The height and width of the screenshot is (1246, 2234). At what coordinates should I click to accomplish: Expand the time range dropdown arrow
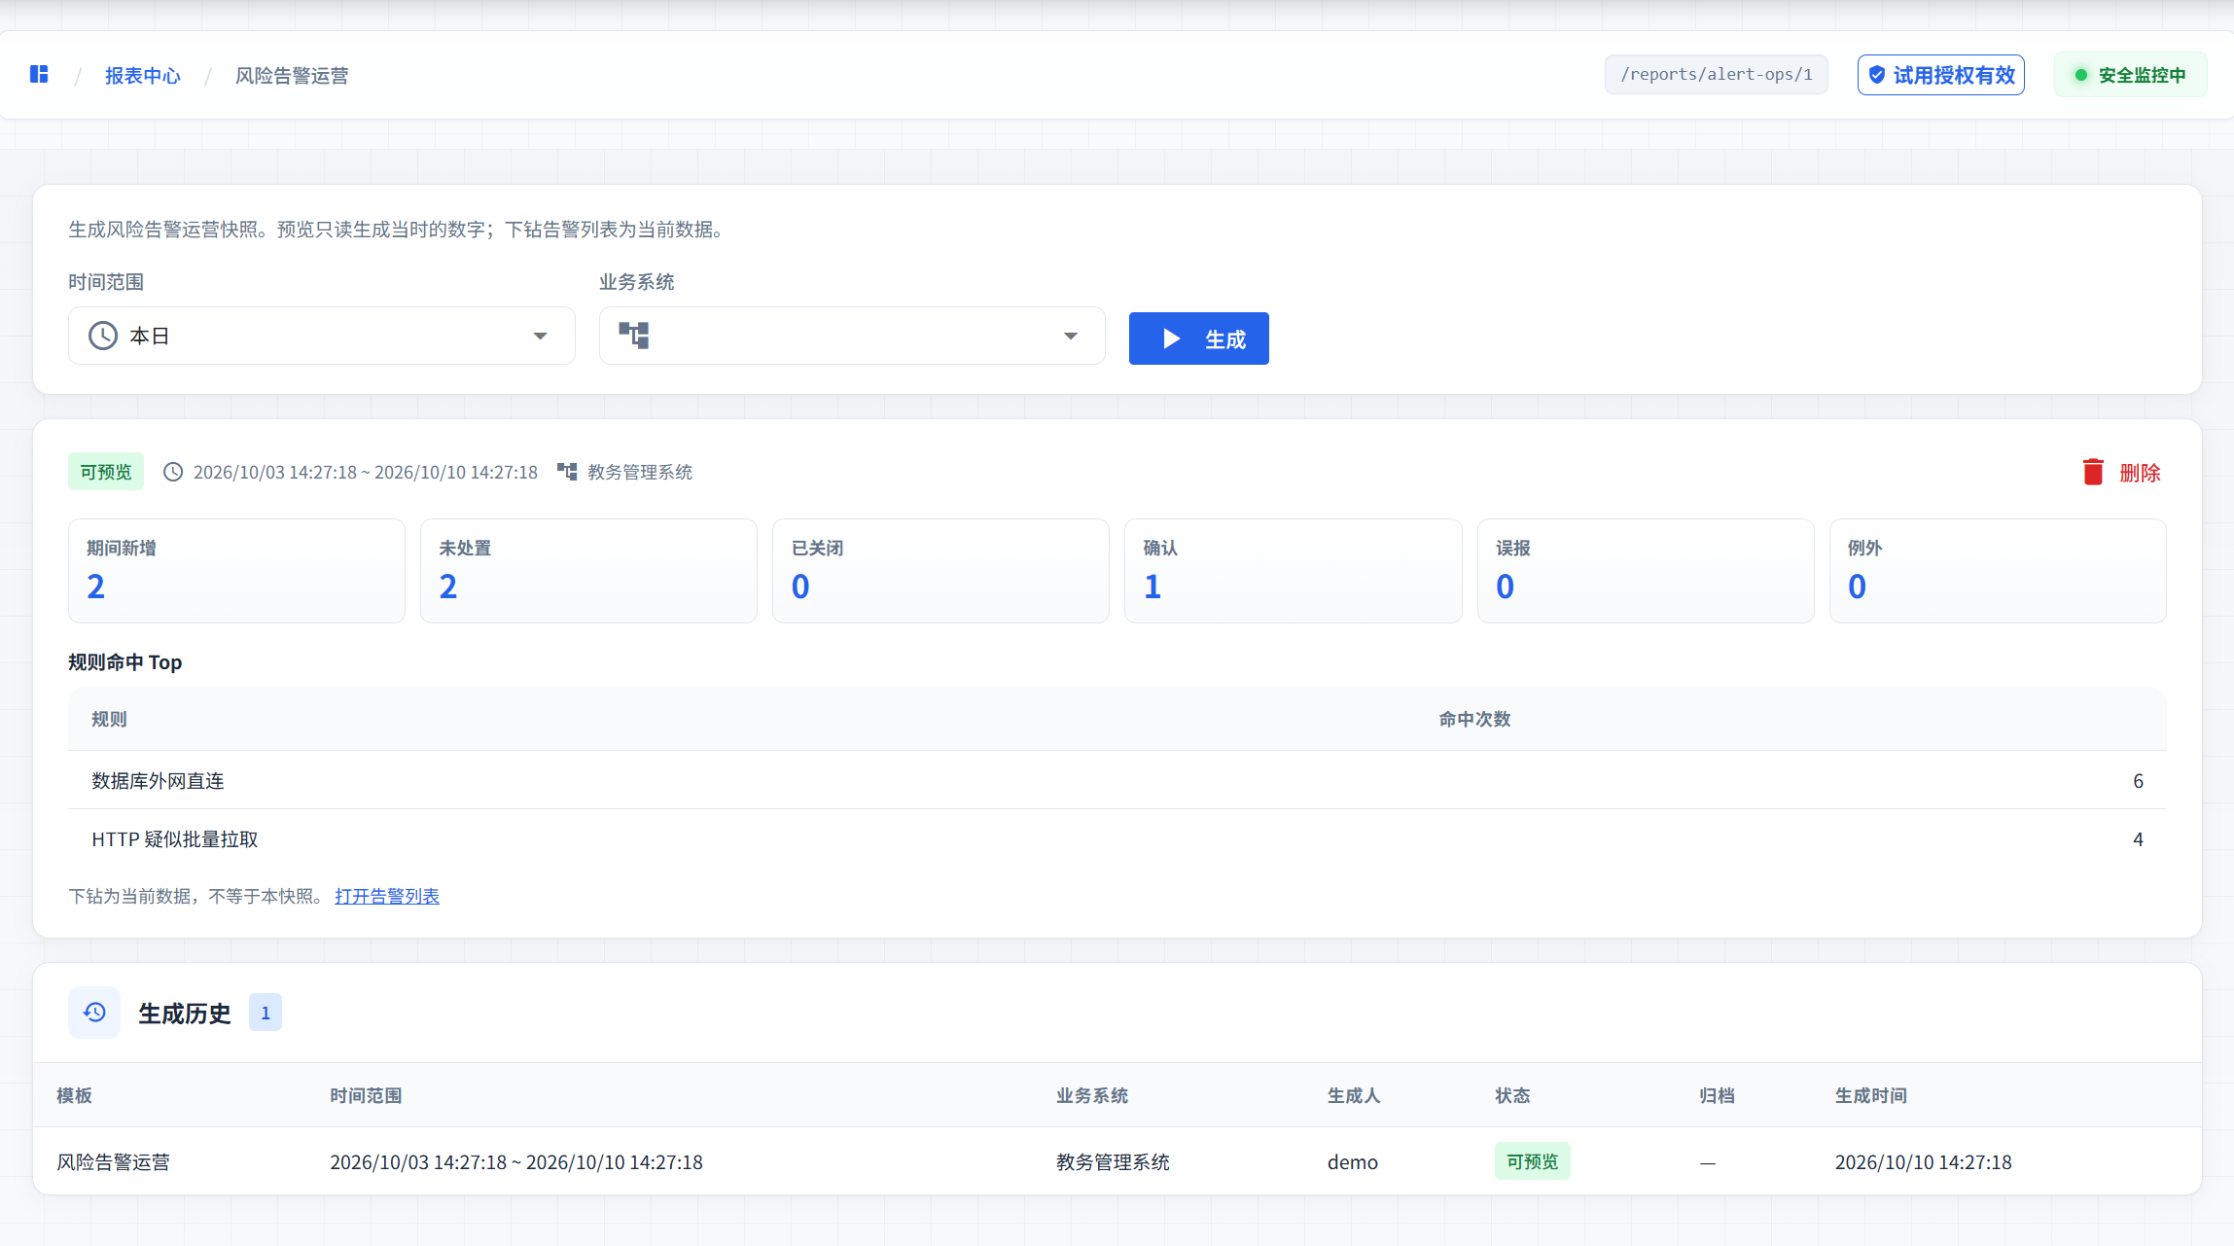[x=540, y=336]
